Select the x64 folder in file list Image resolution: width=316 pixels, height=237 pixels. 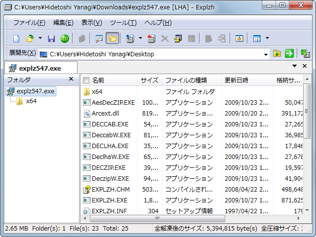pos(93,92)
